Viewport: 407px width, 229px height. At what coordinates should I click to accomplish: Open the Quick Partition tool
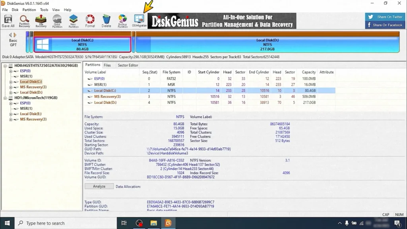(57, 21)
